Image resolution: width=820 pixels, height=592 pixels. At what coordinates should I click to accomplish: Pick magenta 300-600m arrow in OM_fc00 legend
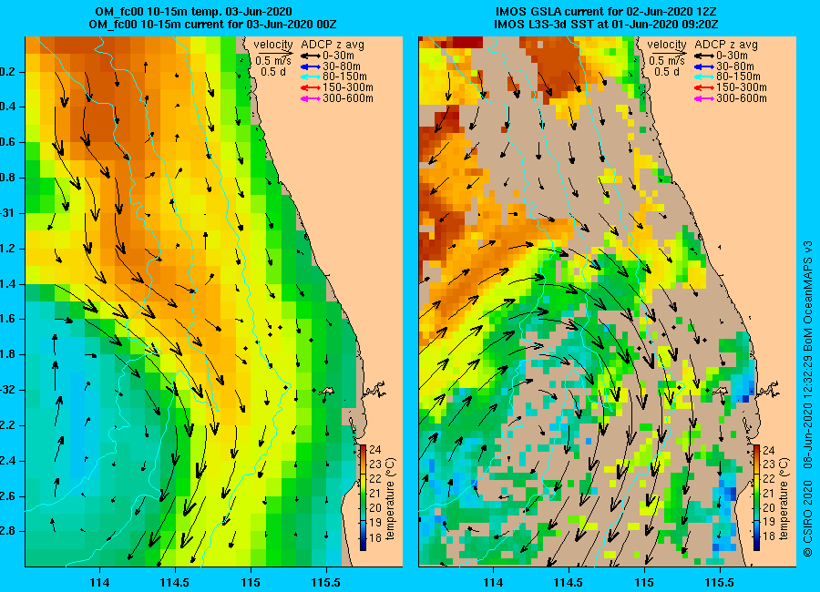pyautogui.click(x=310, y=98)
